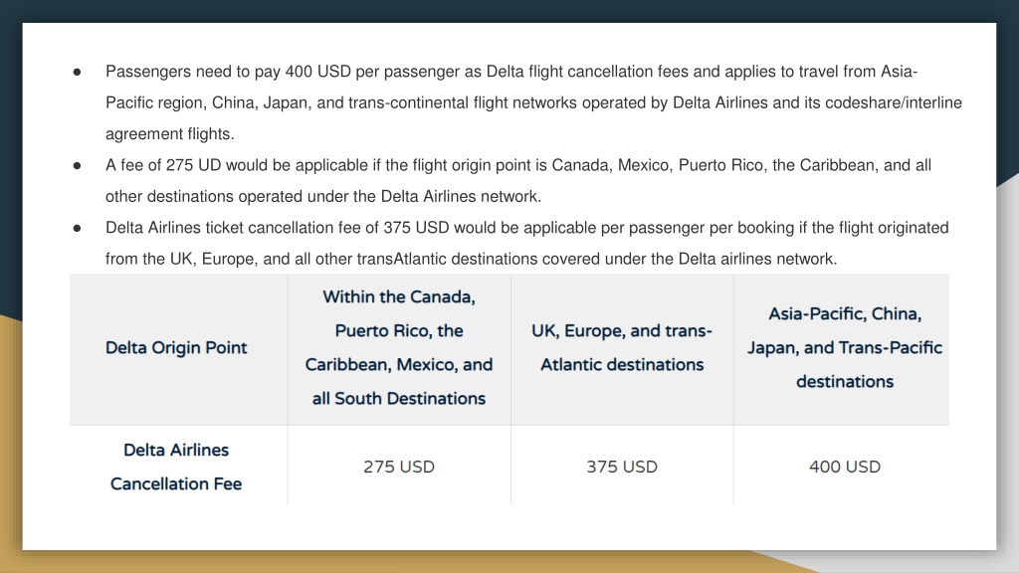Click the 375 USD table cell
1019x573 pixels.
coord(622,467)
